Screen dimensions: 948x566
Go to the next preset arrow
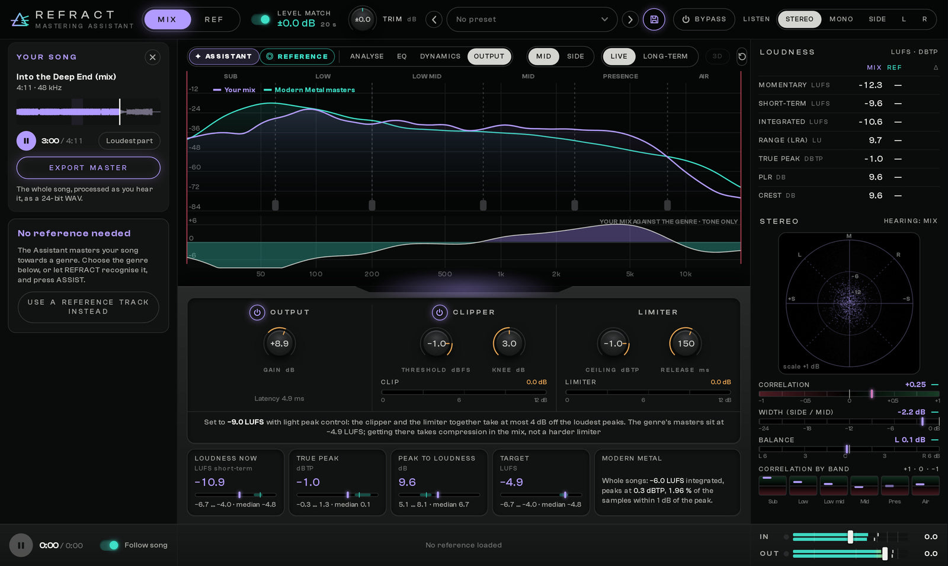pos(630,20)
